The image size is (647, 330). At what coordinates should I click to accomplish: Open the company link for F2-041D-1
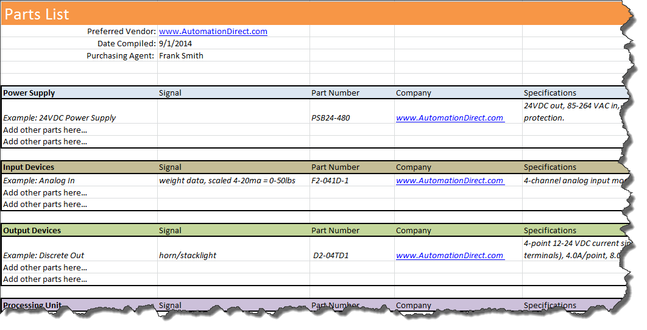click(450, 181)
